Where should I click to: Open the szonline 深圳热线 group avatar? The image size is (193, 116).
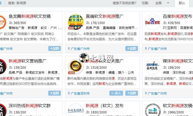(153, 67)
